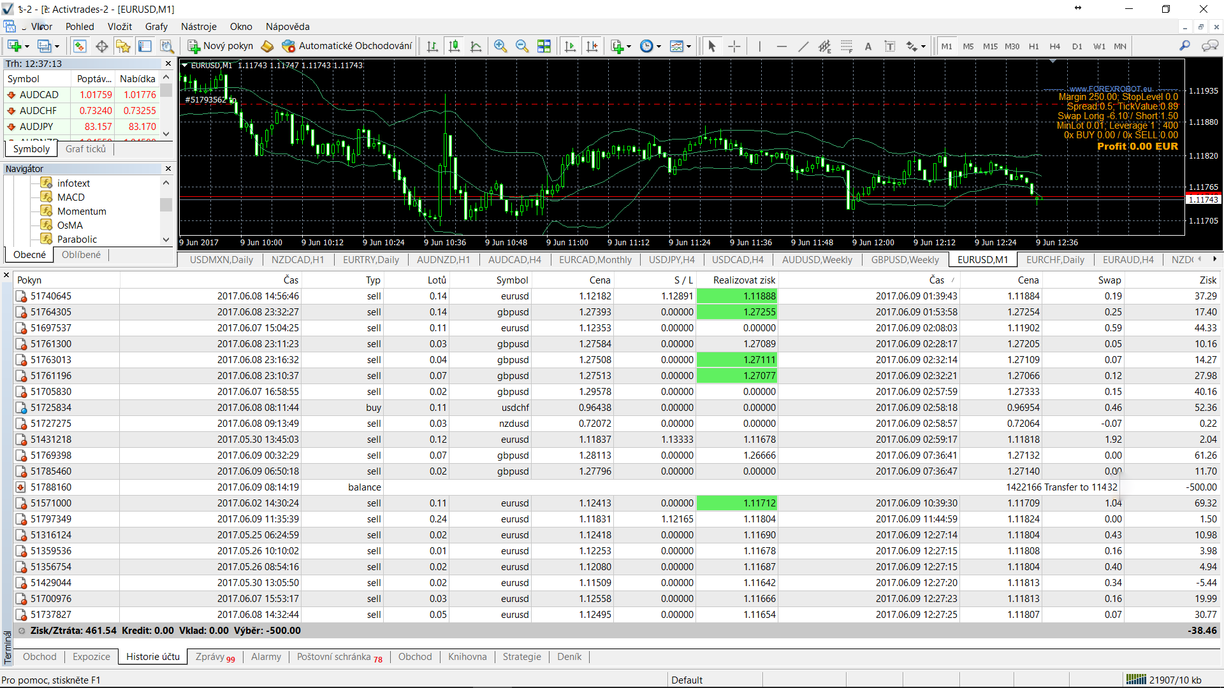The height and width of the screenshot is (688, 1224).
Task: Close the Market Watch panel
Action: point(168,64)
